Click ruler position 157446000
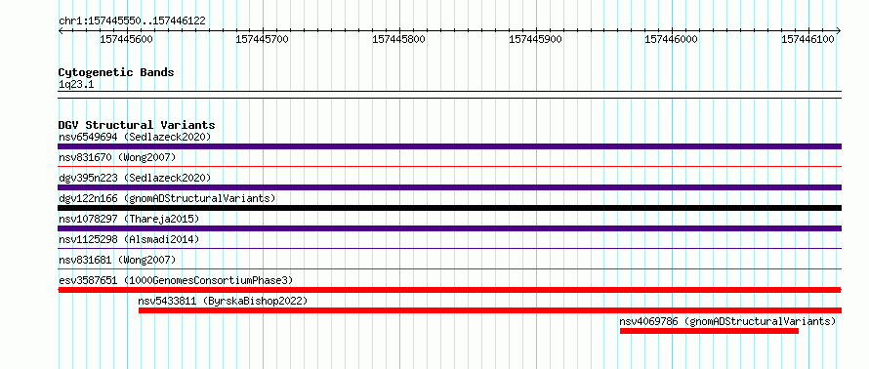The height and width of the screenshot is (369, 869). 672,39
